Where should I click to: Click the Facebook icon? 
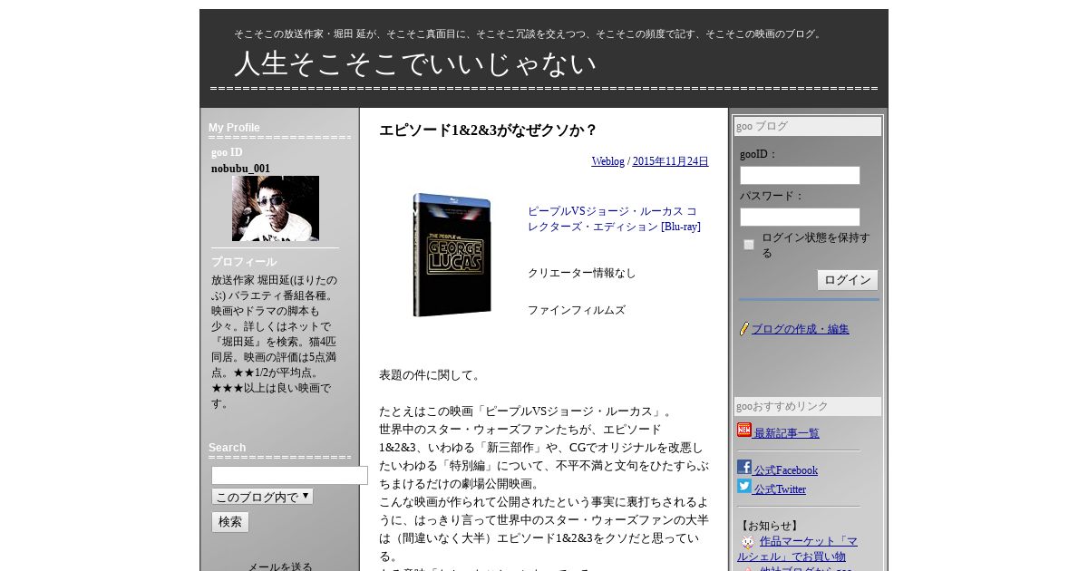point(744,467)
